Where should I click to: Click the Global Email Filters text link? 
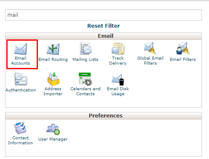(x=150, y=60)
